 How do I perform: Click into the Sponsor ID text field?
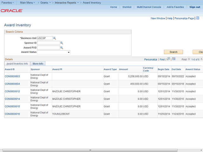[48, 43]
